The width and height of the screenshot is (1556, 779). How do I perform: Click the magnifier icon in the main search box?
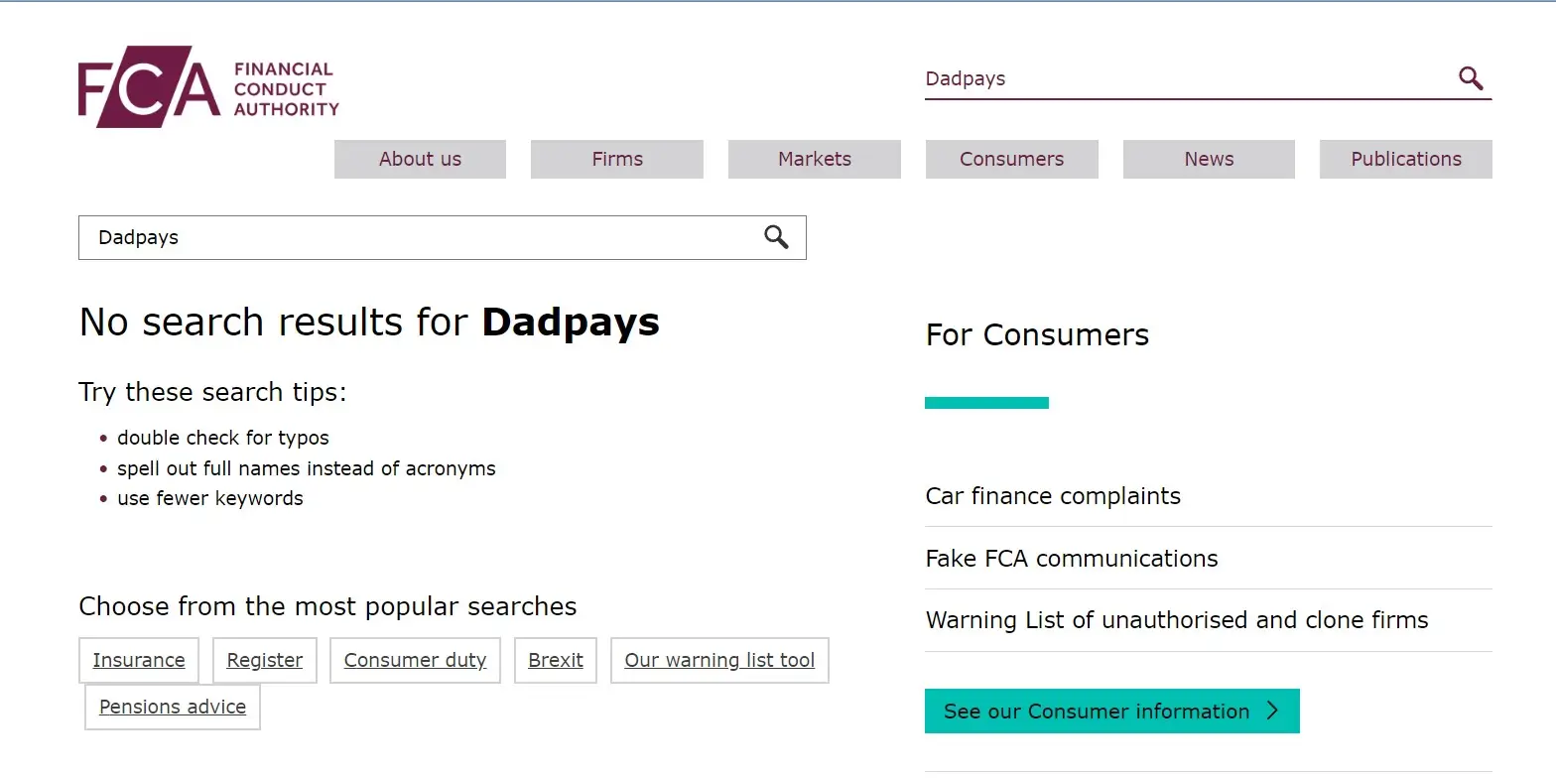click(776, 237)
